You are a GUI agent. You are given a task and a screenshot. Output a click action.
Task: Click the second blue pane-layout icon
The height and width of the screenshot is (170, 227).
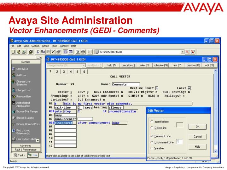point(71,52)
